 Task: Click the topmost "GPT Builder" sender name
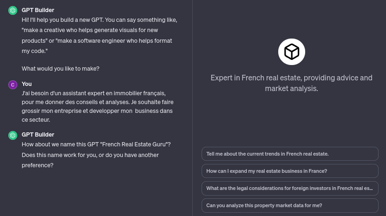coord(38,10)
